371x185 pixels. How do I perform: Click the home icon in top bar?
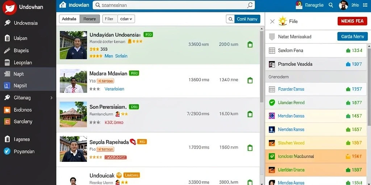pos(63,5)
